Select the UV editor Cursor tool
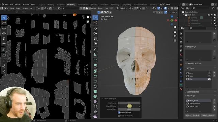 click(4, 23)
